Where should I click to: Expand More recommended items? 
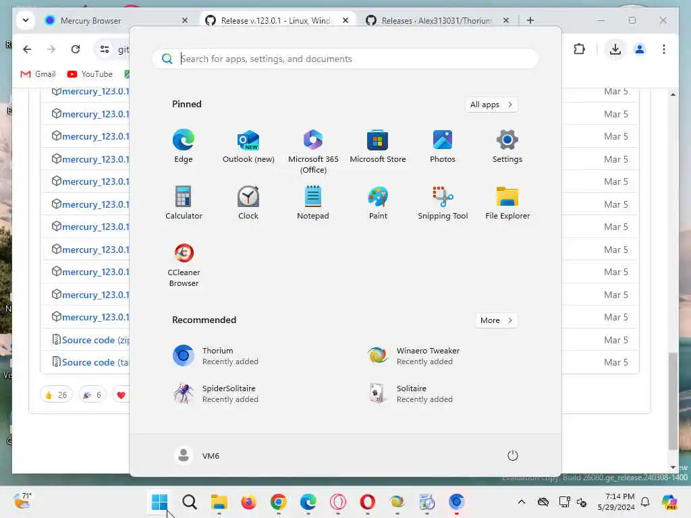click(496, 320)
